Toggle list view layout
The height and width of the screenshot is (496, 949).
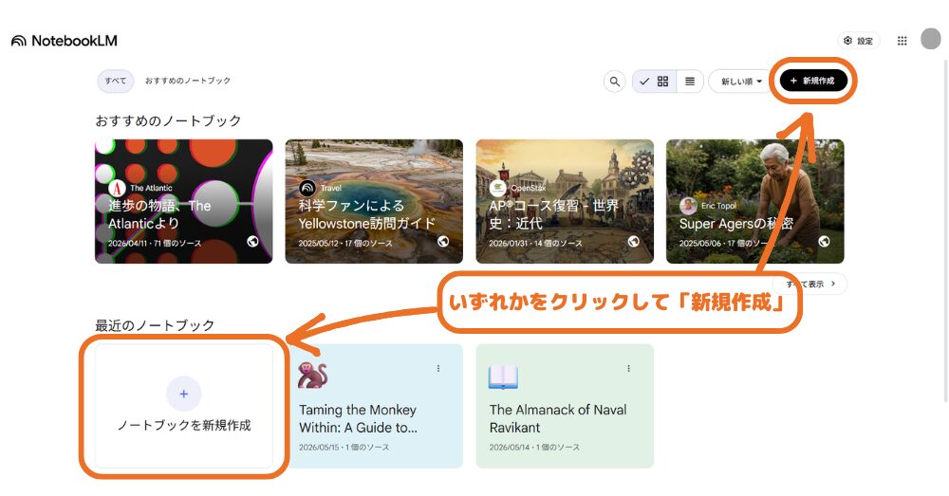(690, 81)
